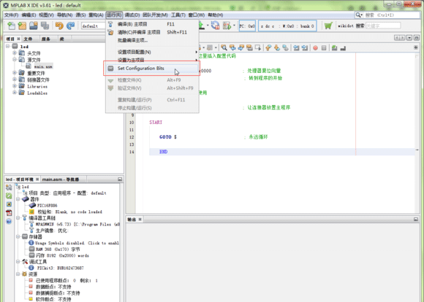Click the Comment editor toolbar icon
This screenshot has width=424, height=302.
tap(335, 47)
